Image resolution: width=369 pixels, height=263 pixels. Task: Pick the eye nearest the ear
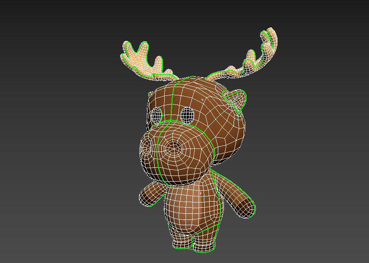coord(187,115)
